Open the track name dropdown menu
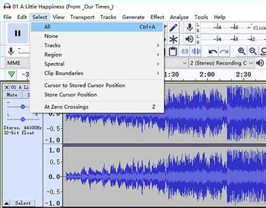 [20, 87]
